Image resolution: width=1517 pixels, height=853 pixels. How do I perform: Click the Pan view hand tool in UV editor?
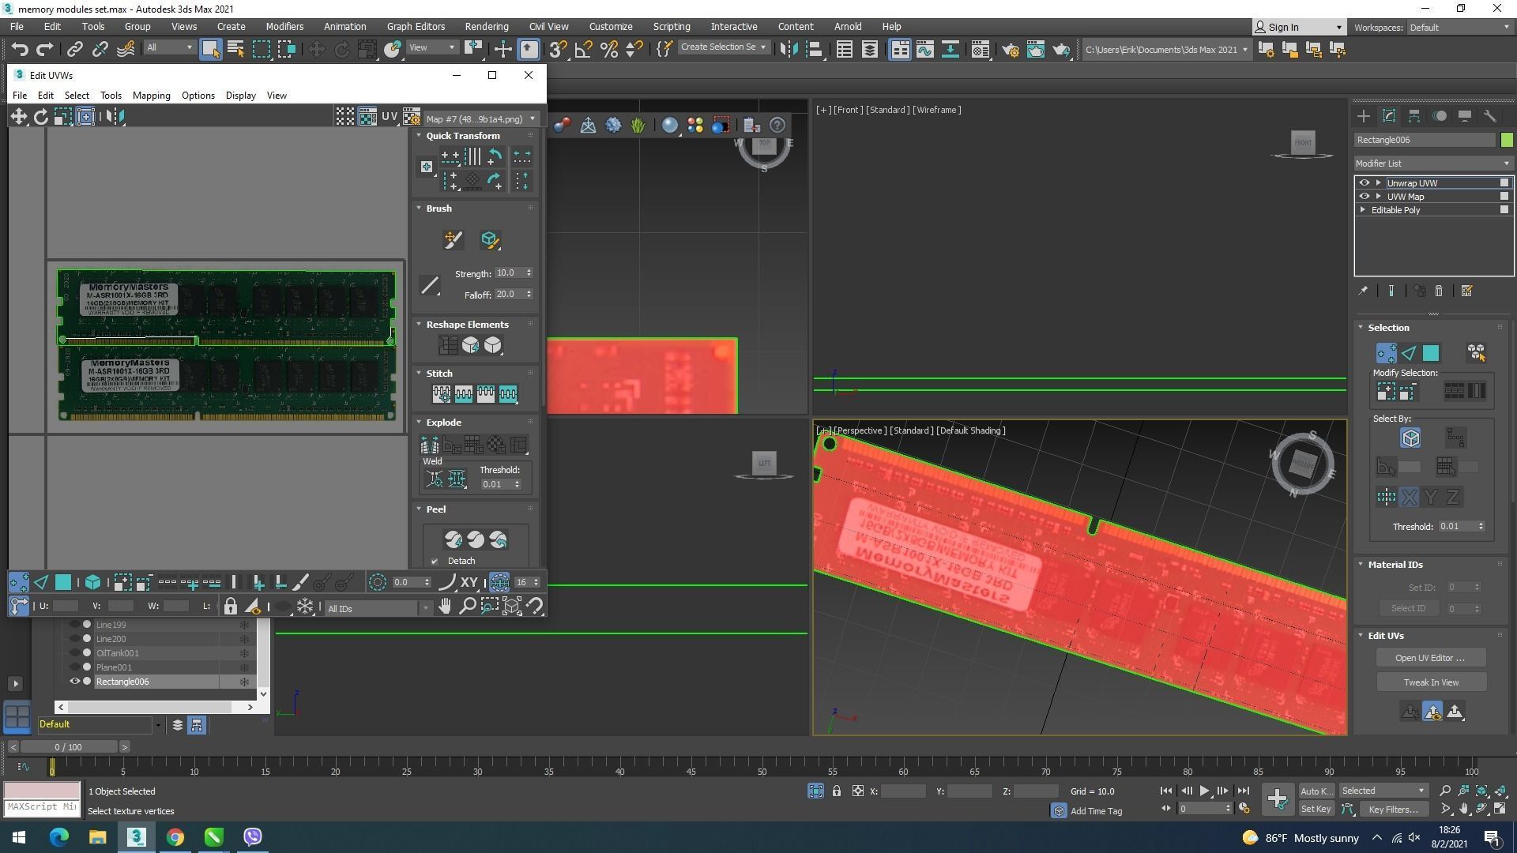445,607
